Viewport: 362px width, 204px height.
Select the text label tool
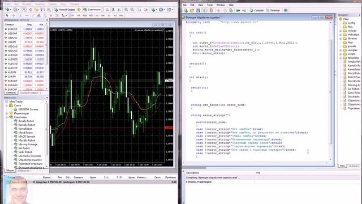[51, 15]
